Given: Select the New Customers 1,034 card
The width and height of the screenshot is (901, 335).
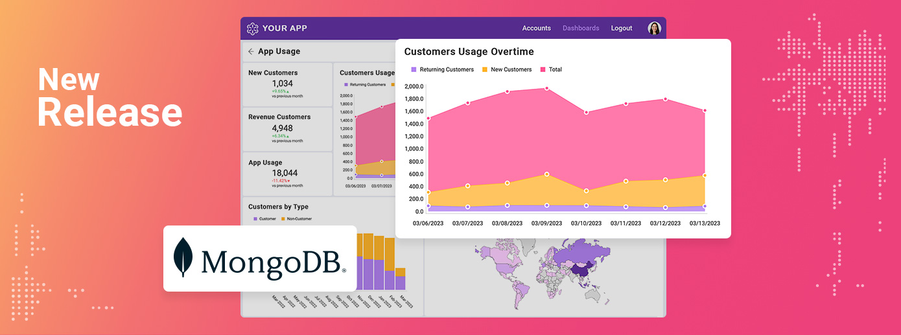Looking at the screenshot, I should [287, 85].
